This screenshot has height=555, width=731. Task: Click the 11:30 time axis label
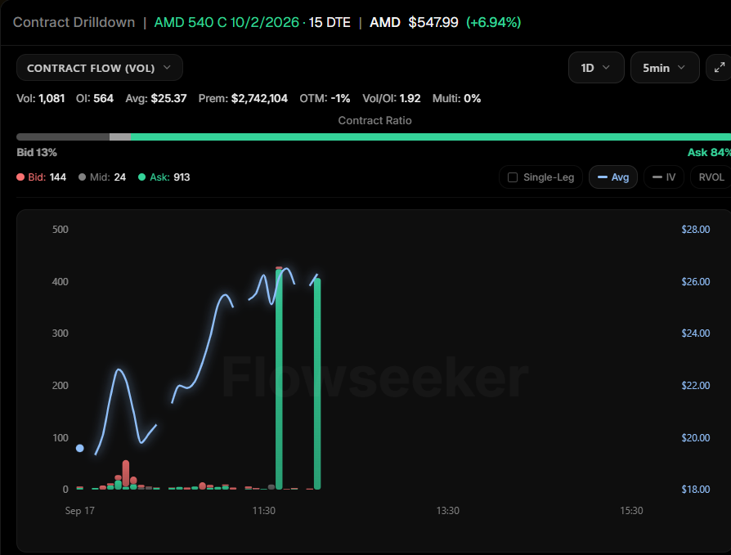[x=264, y=511]
